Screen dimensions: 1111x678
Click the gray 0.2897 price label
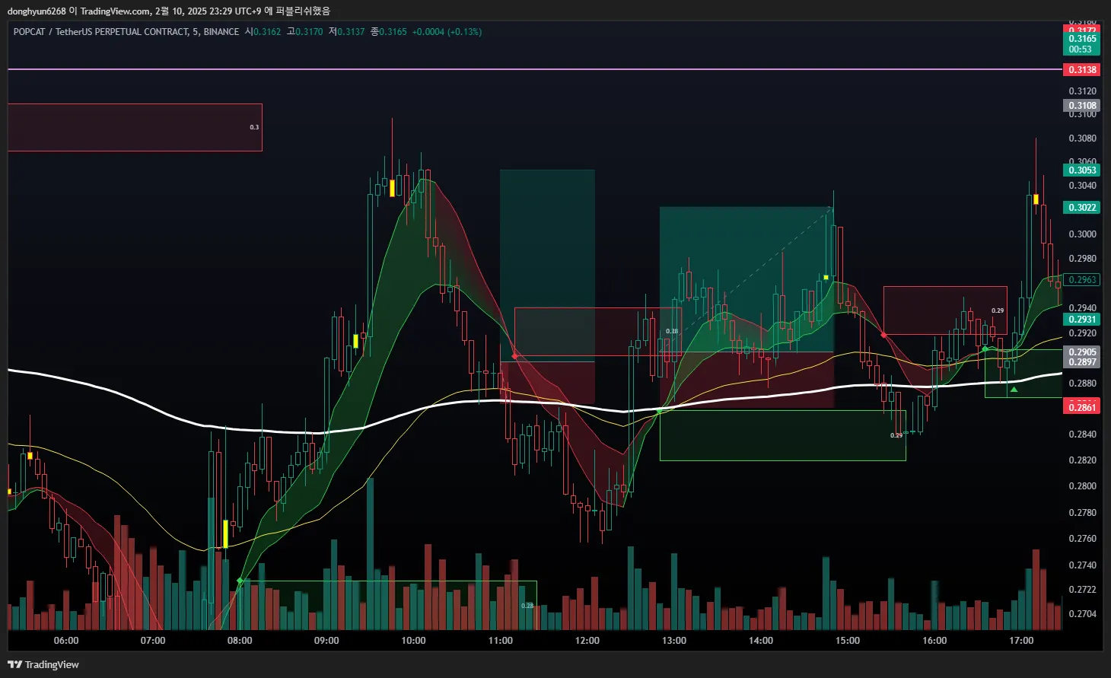(x=1081, y=362)
